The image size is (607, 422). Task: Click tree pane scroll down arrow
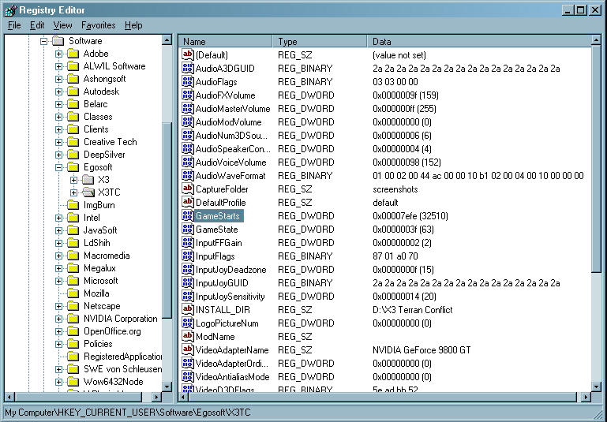coord(167,386)
